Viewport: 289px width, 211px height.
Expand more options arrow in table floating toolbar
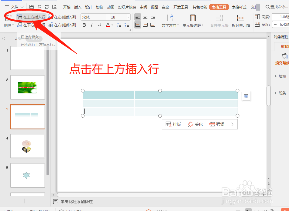pos(232,124)
